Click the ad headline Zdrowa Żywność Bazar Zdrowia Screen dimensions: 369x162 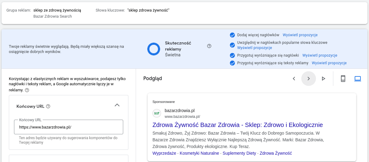point(238,125)
